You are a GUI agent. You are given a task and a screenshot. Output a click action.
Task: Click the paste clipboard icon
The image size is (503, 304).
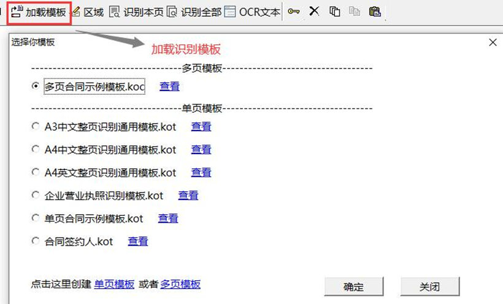pos(375,12)
